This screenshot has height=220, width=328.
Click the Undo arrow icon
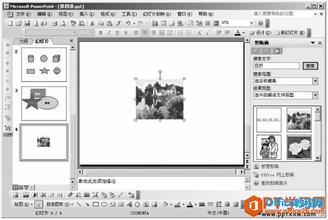point(128,23)
